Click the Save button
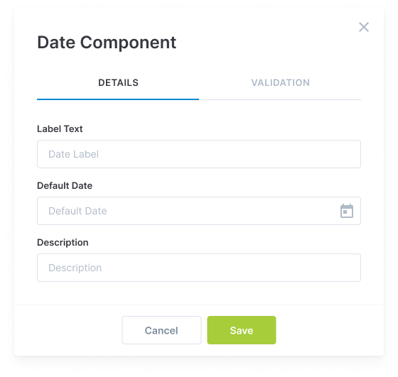The width and height of the screenshot is (398, 377). click(x=242, y=330)
